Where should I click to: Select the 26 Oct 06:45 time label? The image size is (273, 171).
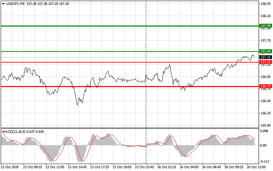211,167
